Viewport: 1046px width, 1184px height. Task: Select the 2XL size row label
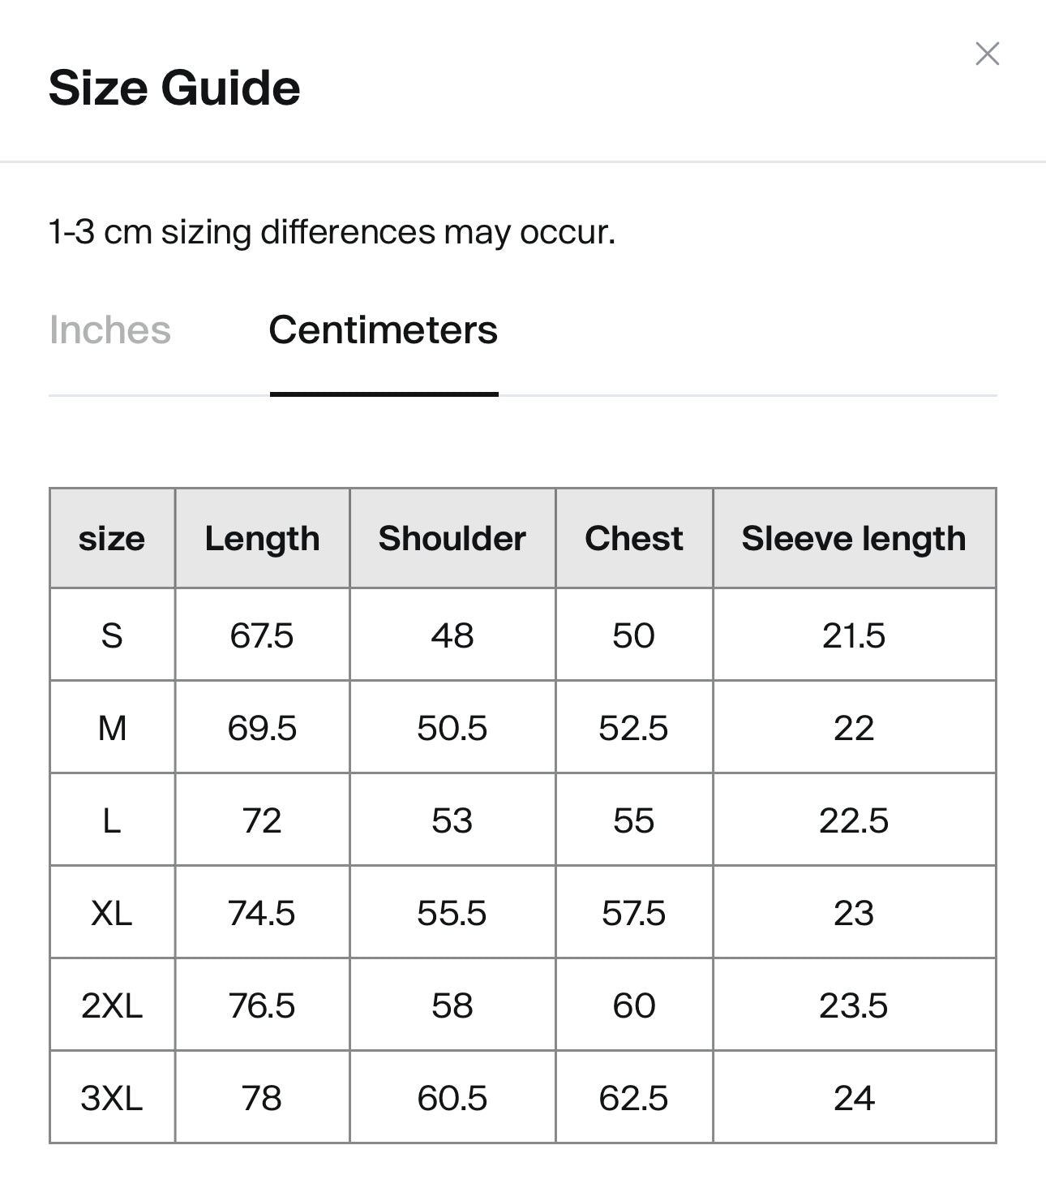112,1005
